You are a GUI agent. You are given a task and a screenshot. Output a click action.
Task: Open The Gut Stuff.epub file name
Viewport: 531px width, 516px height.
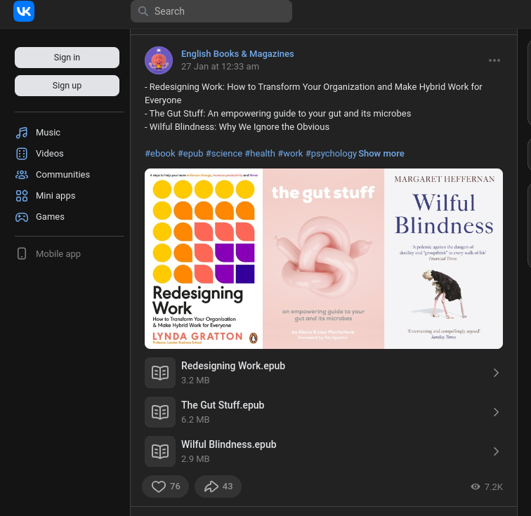tap(223, 405)
